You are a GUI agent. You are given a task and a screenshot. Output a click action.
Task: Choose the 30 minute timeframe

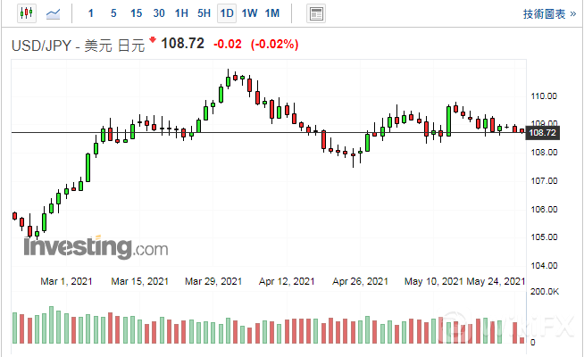[x=159, y=13]
